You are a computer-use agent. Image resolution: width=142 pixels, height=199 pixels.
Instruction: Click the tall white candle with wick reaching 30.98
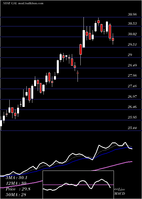[84, 39]
